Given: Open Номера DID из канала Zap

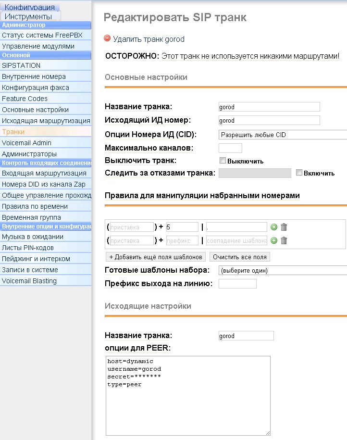Looking at the screenshot, I should click(x=46, y=184).
